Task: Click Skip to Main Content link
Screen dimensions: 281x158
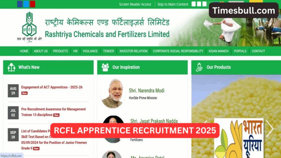Action: point(173,4)
